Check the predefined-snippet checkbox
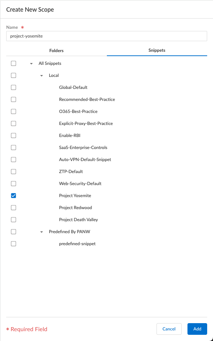Image resolution: width=213 pixels, height=341 pixels. [x=13, y=244]
